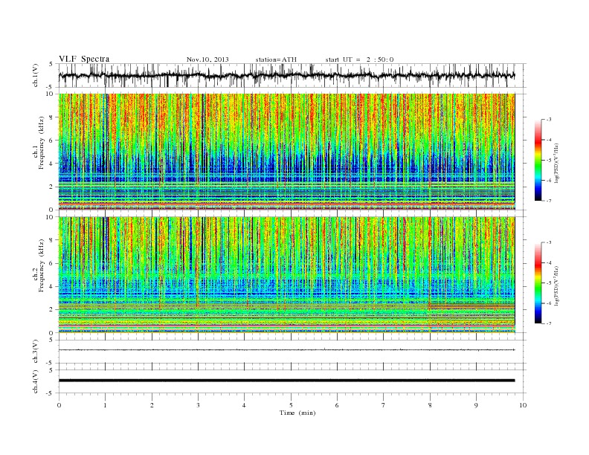Click the time axis tick label '2'
Image resolution: width=589 pixels, height=455 pixels.
click(152, 405)
